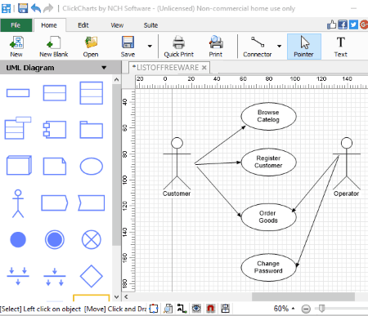Create a New Blank diagram
The width and height of the screenshot is (368, 316).
point(54,47)
